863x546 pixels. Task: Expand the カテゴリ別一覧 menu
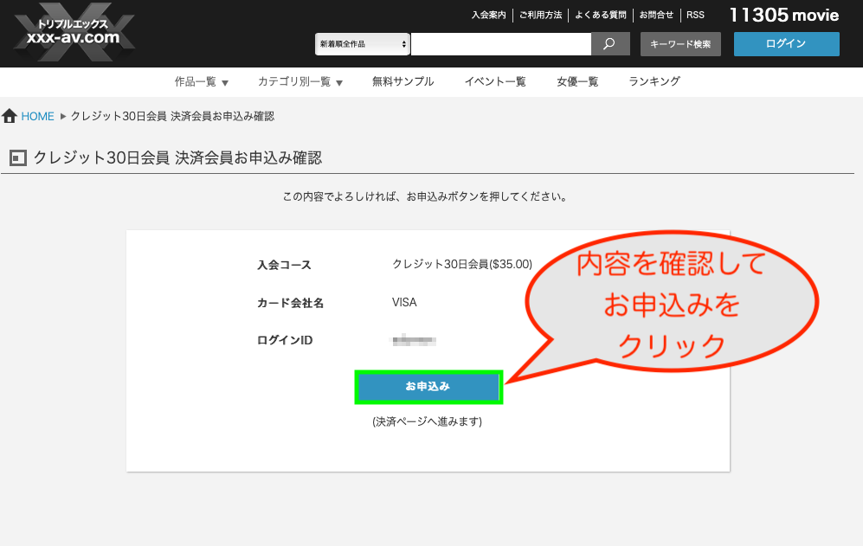299,82
